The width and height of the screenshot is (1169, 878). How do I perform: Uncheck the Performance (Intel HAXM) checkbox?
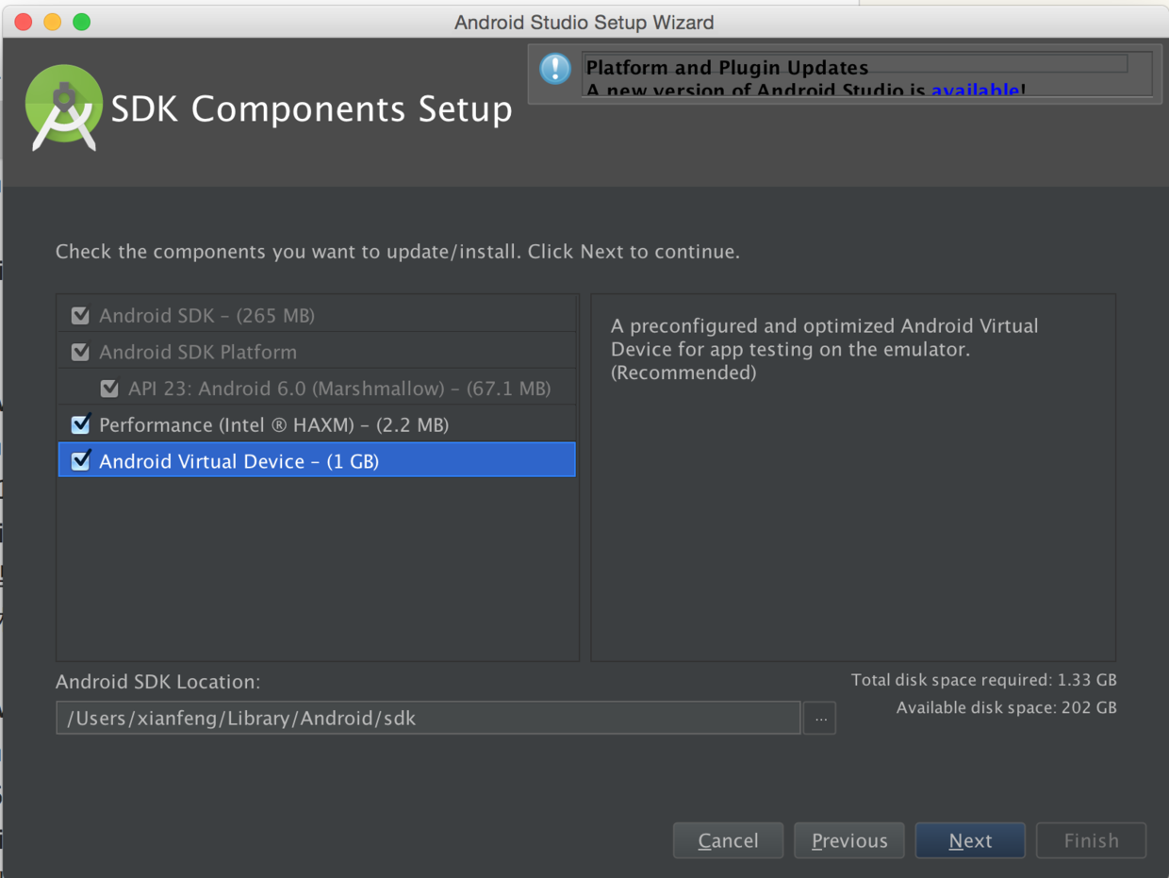tap(81, 424)
